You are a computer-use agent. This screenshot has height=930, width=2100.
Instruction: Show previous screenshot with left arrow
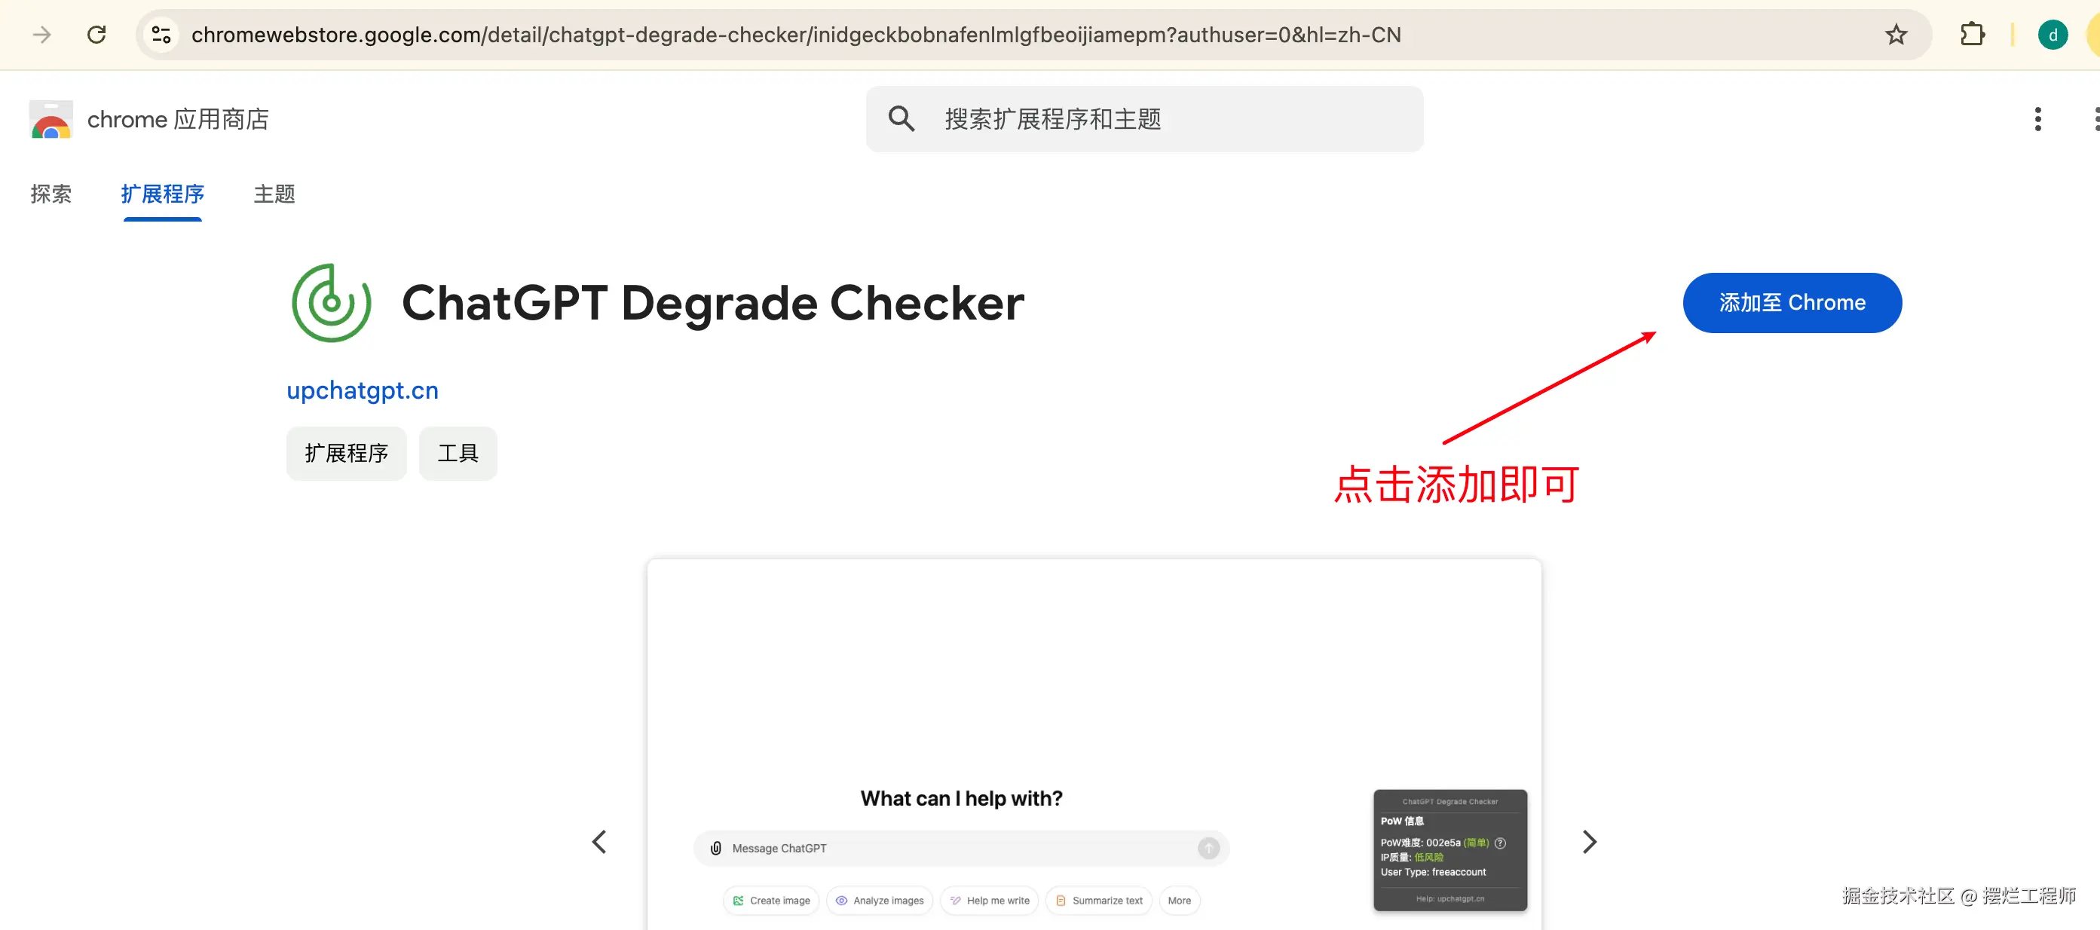coord(599,841)
